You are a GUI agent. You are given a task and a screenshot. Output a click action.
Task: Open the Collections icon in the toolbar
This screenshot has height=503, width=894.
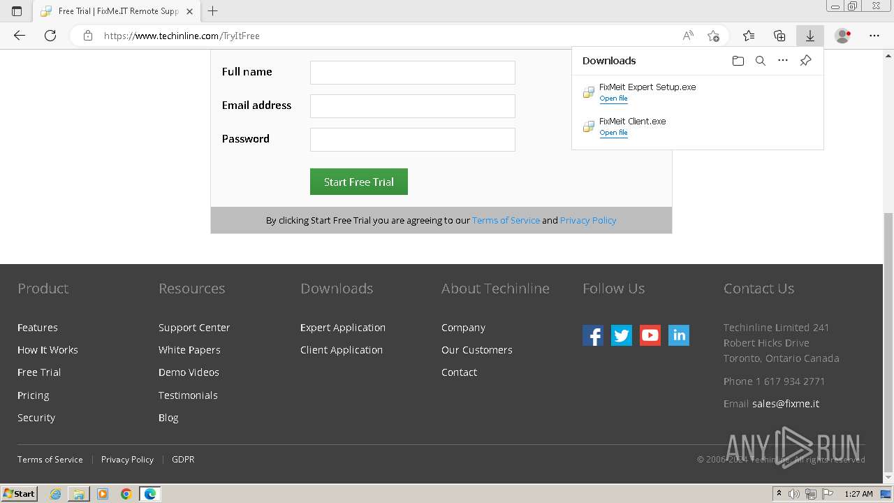(779, 36)
